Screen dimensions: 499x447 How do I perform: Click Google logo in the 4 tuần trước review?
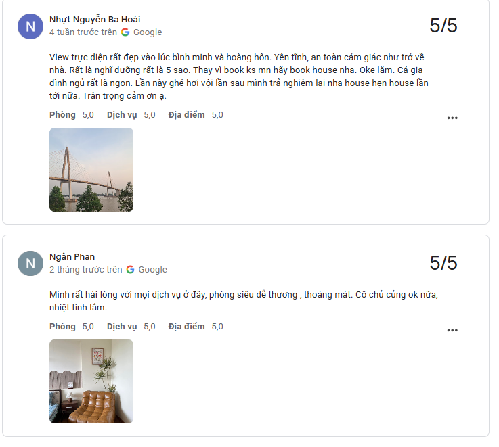[125, 32]
